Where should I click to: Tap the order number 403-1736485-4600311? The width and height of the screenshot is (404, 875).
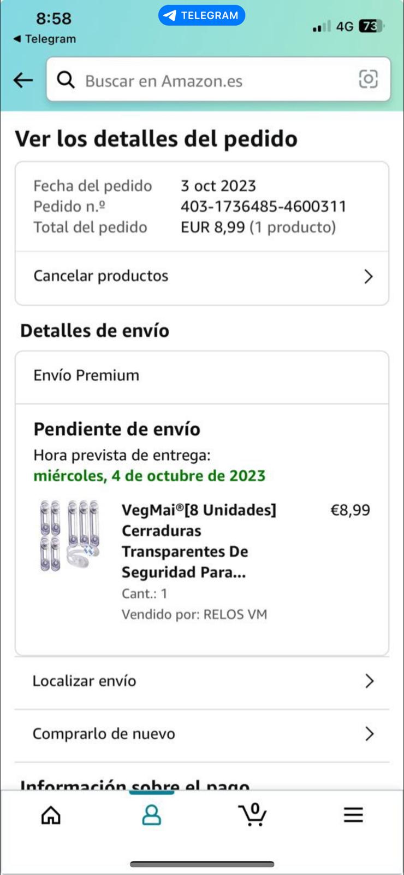click(x=264, y=207)
